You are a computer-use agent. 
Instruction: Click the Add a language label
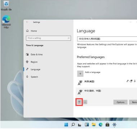(93, 72)
